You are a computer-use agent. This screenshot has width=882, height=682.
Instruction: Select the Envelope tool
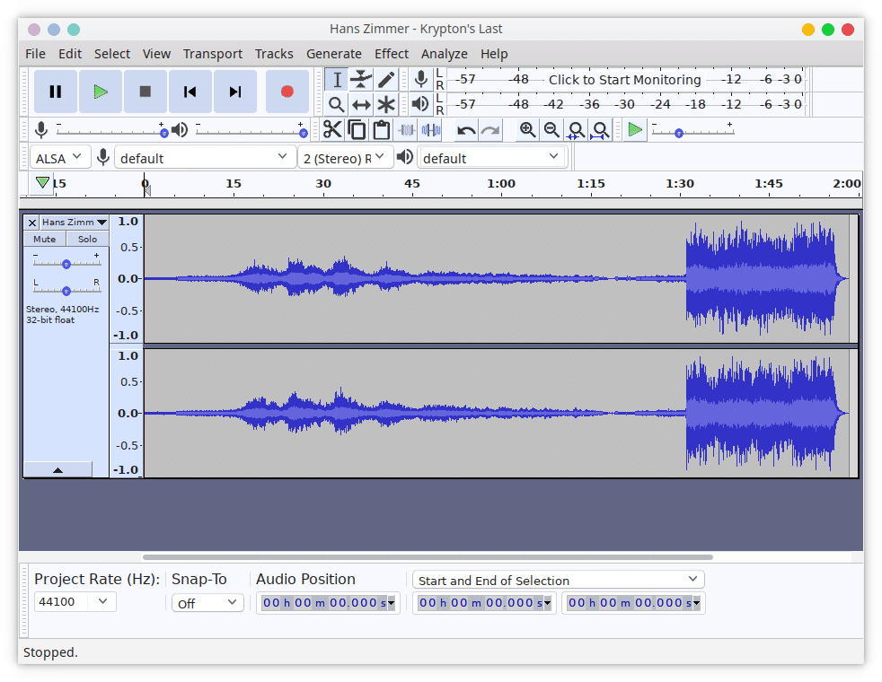361,80
